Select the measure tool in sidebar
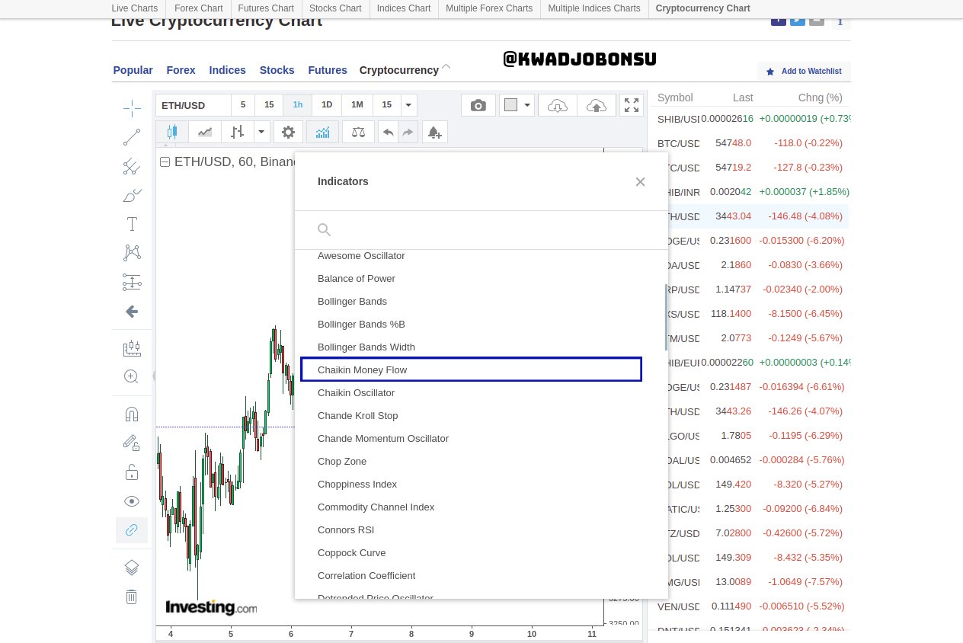Image resolution: width=963 pixels, height=643 pixels. click(x=132, y=348)
